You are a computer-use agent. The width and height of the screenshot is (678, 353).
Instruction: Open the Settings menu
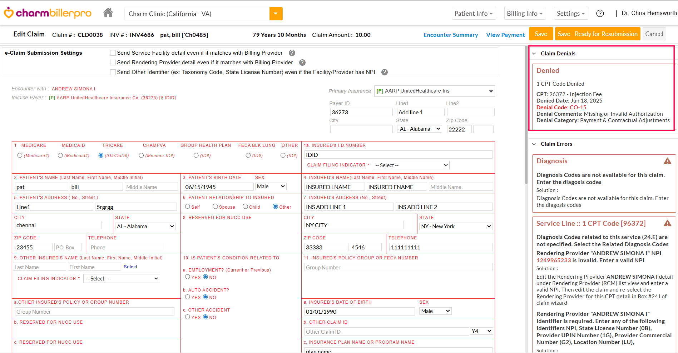tap(571, 14)
